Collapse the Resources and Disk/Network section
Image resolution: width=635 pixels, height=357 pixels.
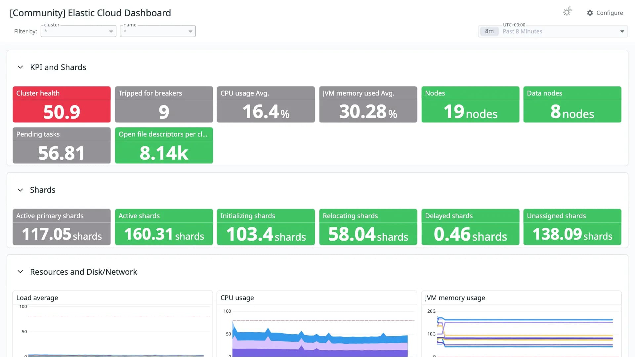20,272
